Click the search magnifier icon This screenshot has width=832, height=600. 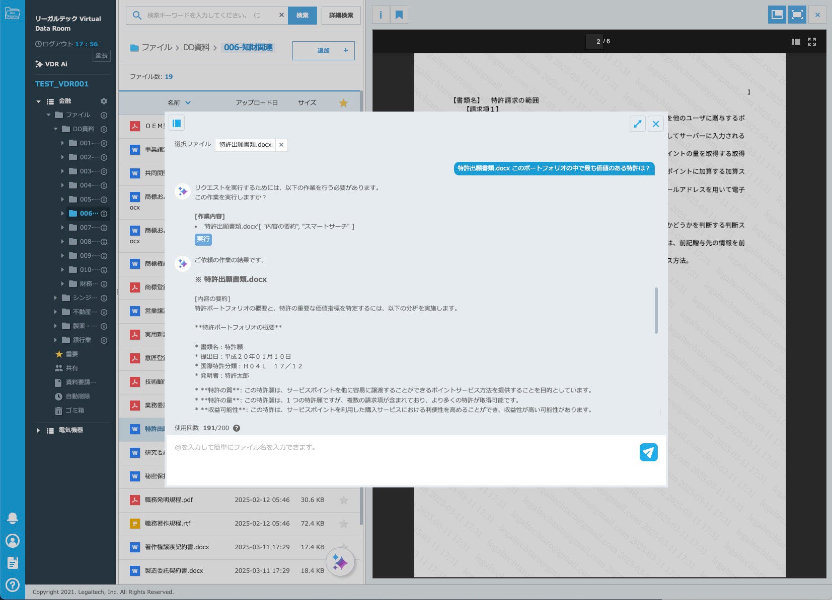(137, 16)
